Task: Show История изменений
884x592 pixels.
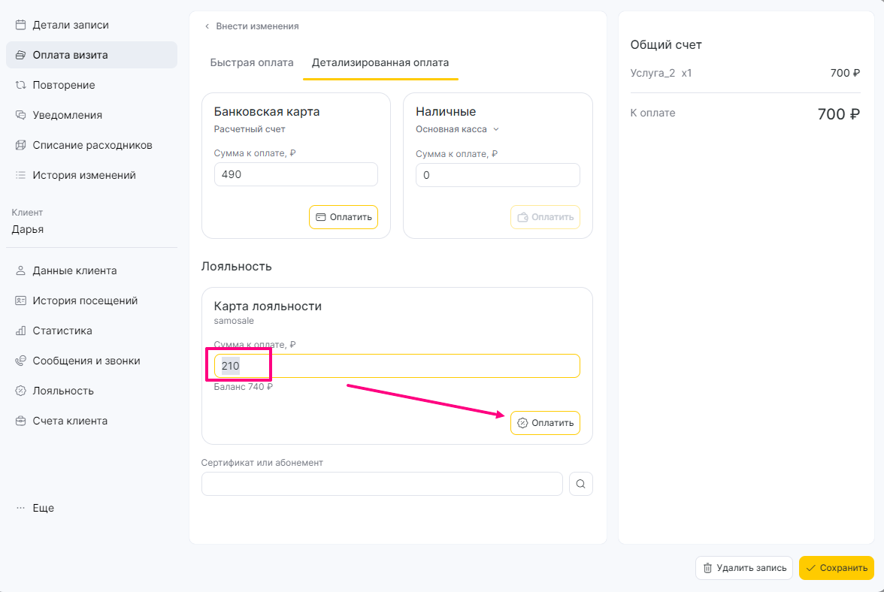Action: coord(92,175)
